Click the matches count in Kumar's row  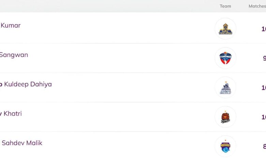click(264, 29)
